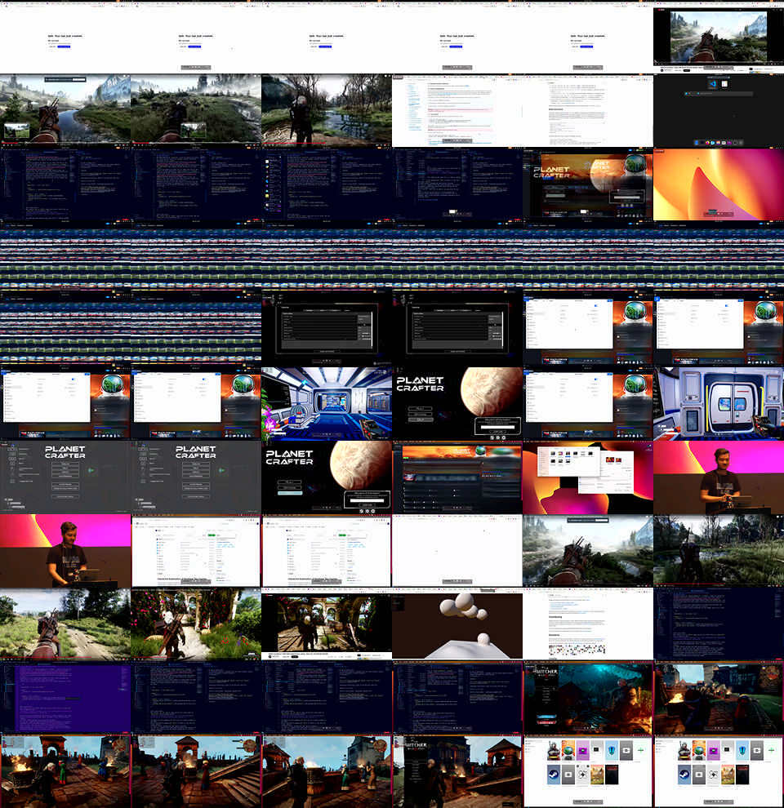Image resolution: width=784 pixels, height=808 pixels.
Task: Open the Witcher rider on sunny dirt path frame
Action: pos(65,624)
